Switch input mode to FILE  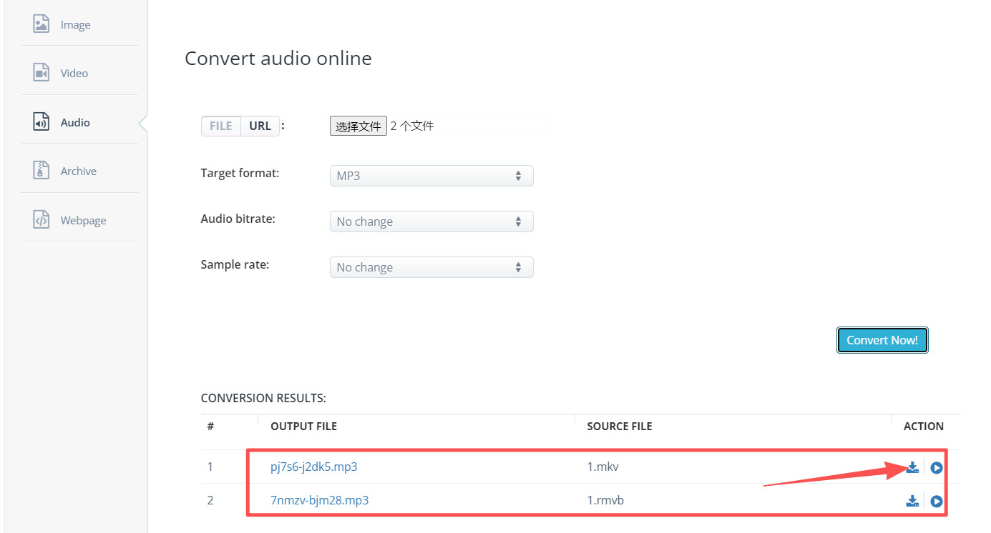coord(220,126)
